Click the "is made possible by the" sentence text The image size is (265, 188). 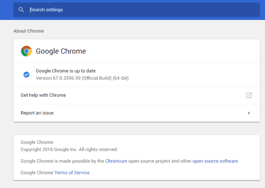tap(79, 161)
